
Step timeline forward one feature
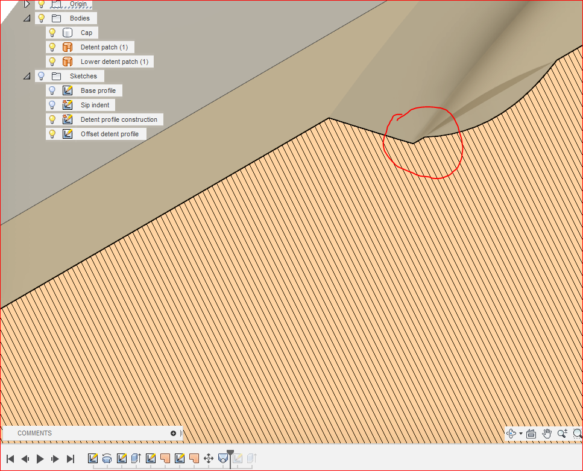pos(55,459)
